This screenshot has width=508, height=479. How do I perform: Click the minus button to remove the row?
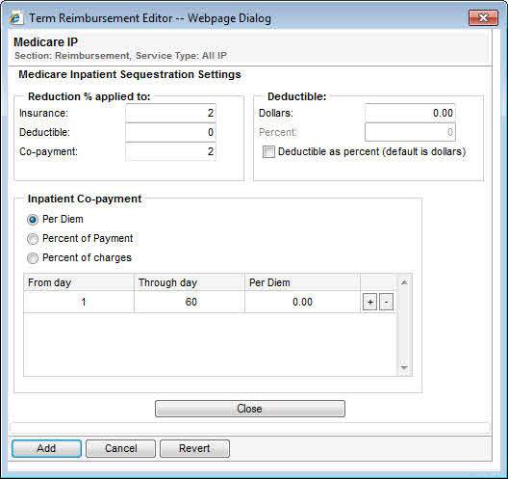(386, 302)
